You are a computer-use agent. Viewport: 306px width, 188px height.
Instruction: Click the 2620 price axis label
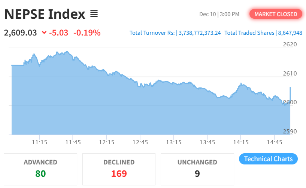pos(290,44)
